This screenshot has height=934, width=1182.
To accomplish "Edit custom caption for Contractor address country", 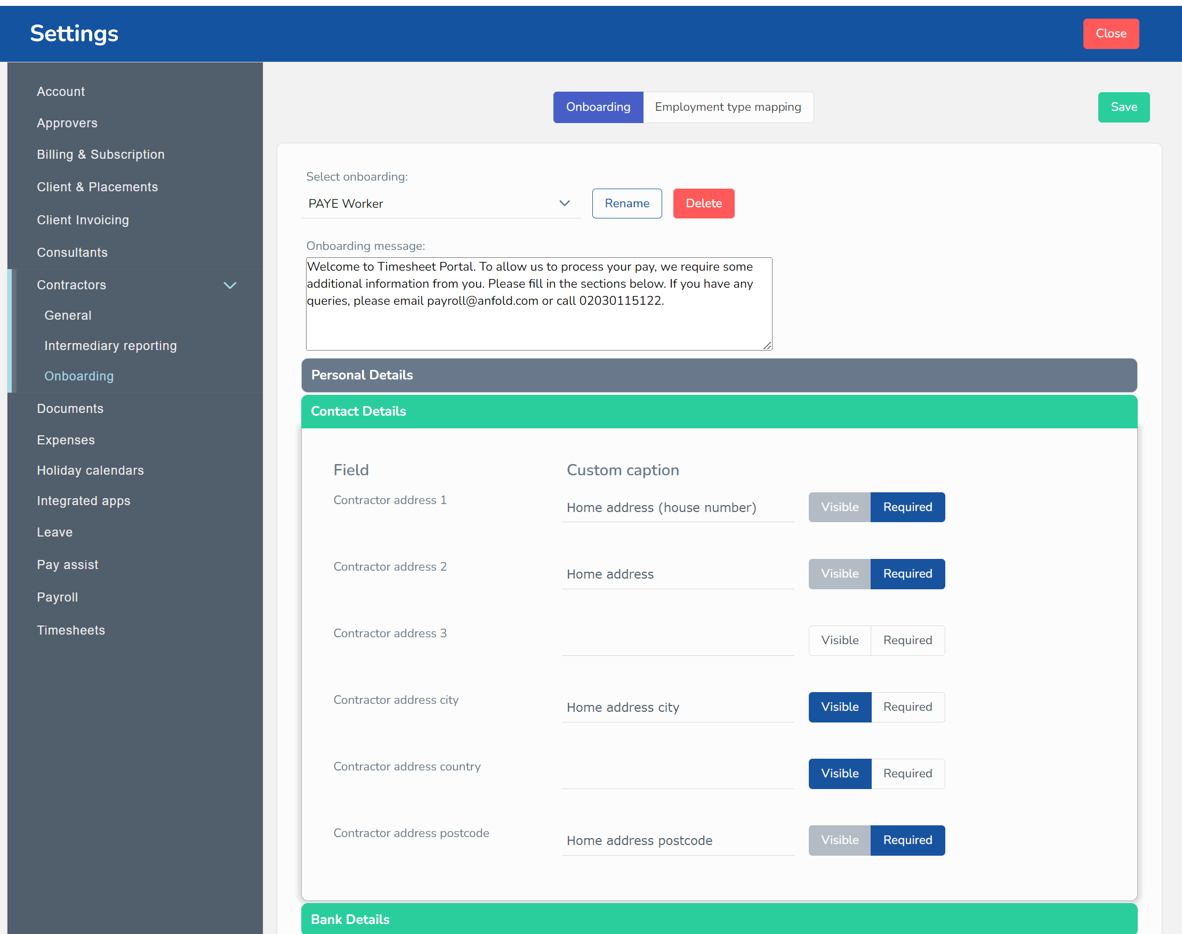I will pyautogui.click(x=678, y=774).
